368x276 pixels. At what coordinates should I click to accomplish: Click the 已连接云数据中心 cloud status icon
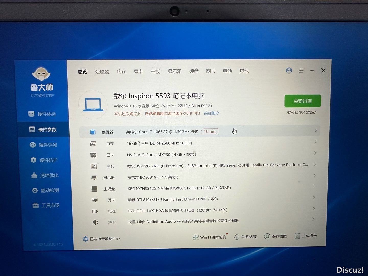click(85, 239)
